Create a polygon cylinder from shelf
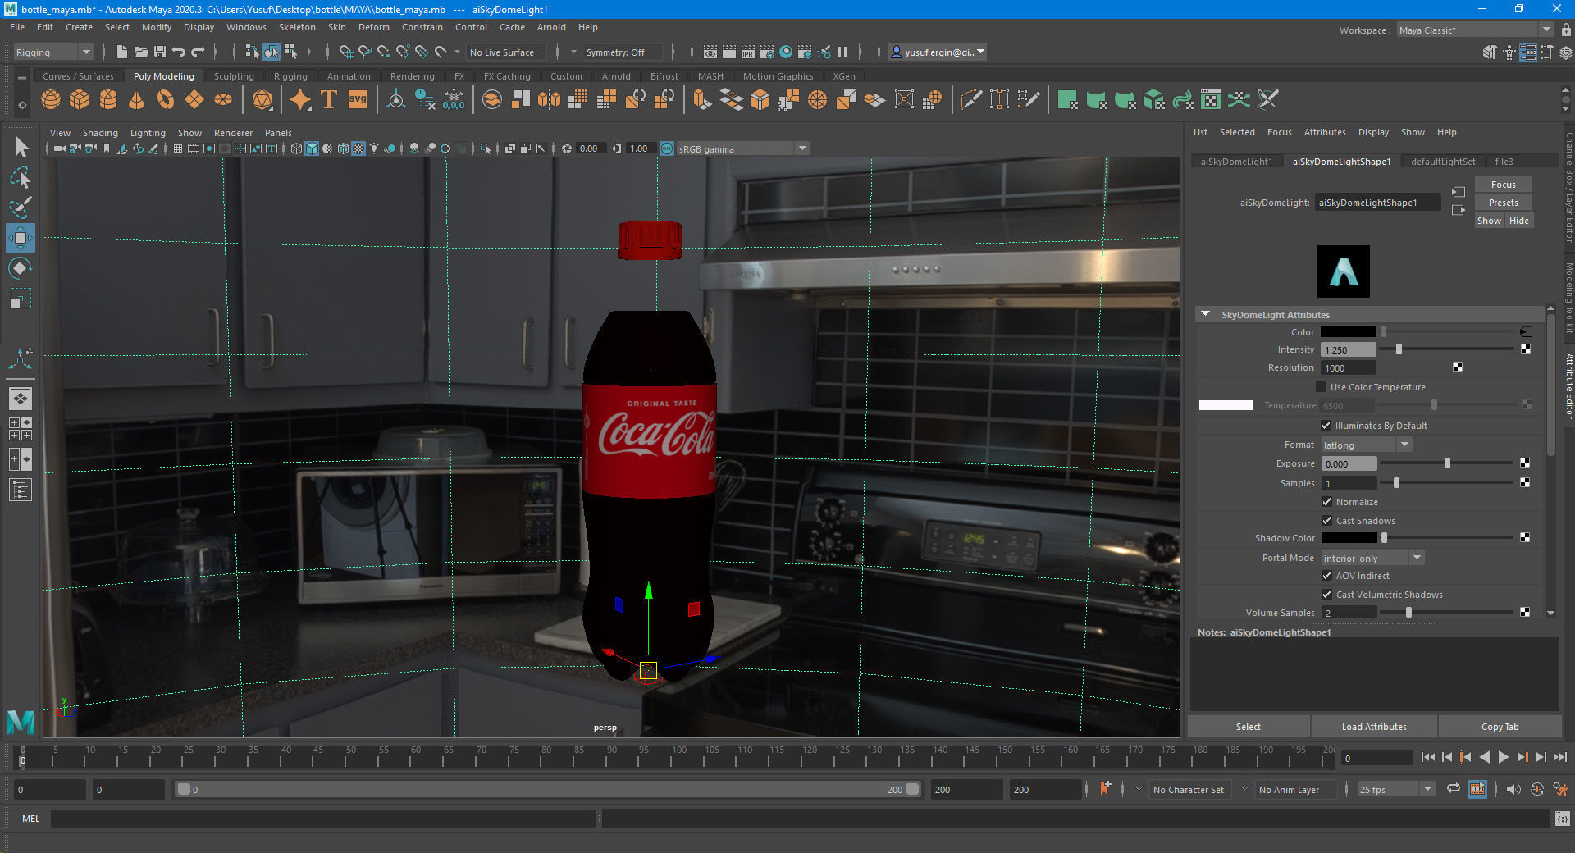 point(108,100)
